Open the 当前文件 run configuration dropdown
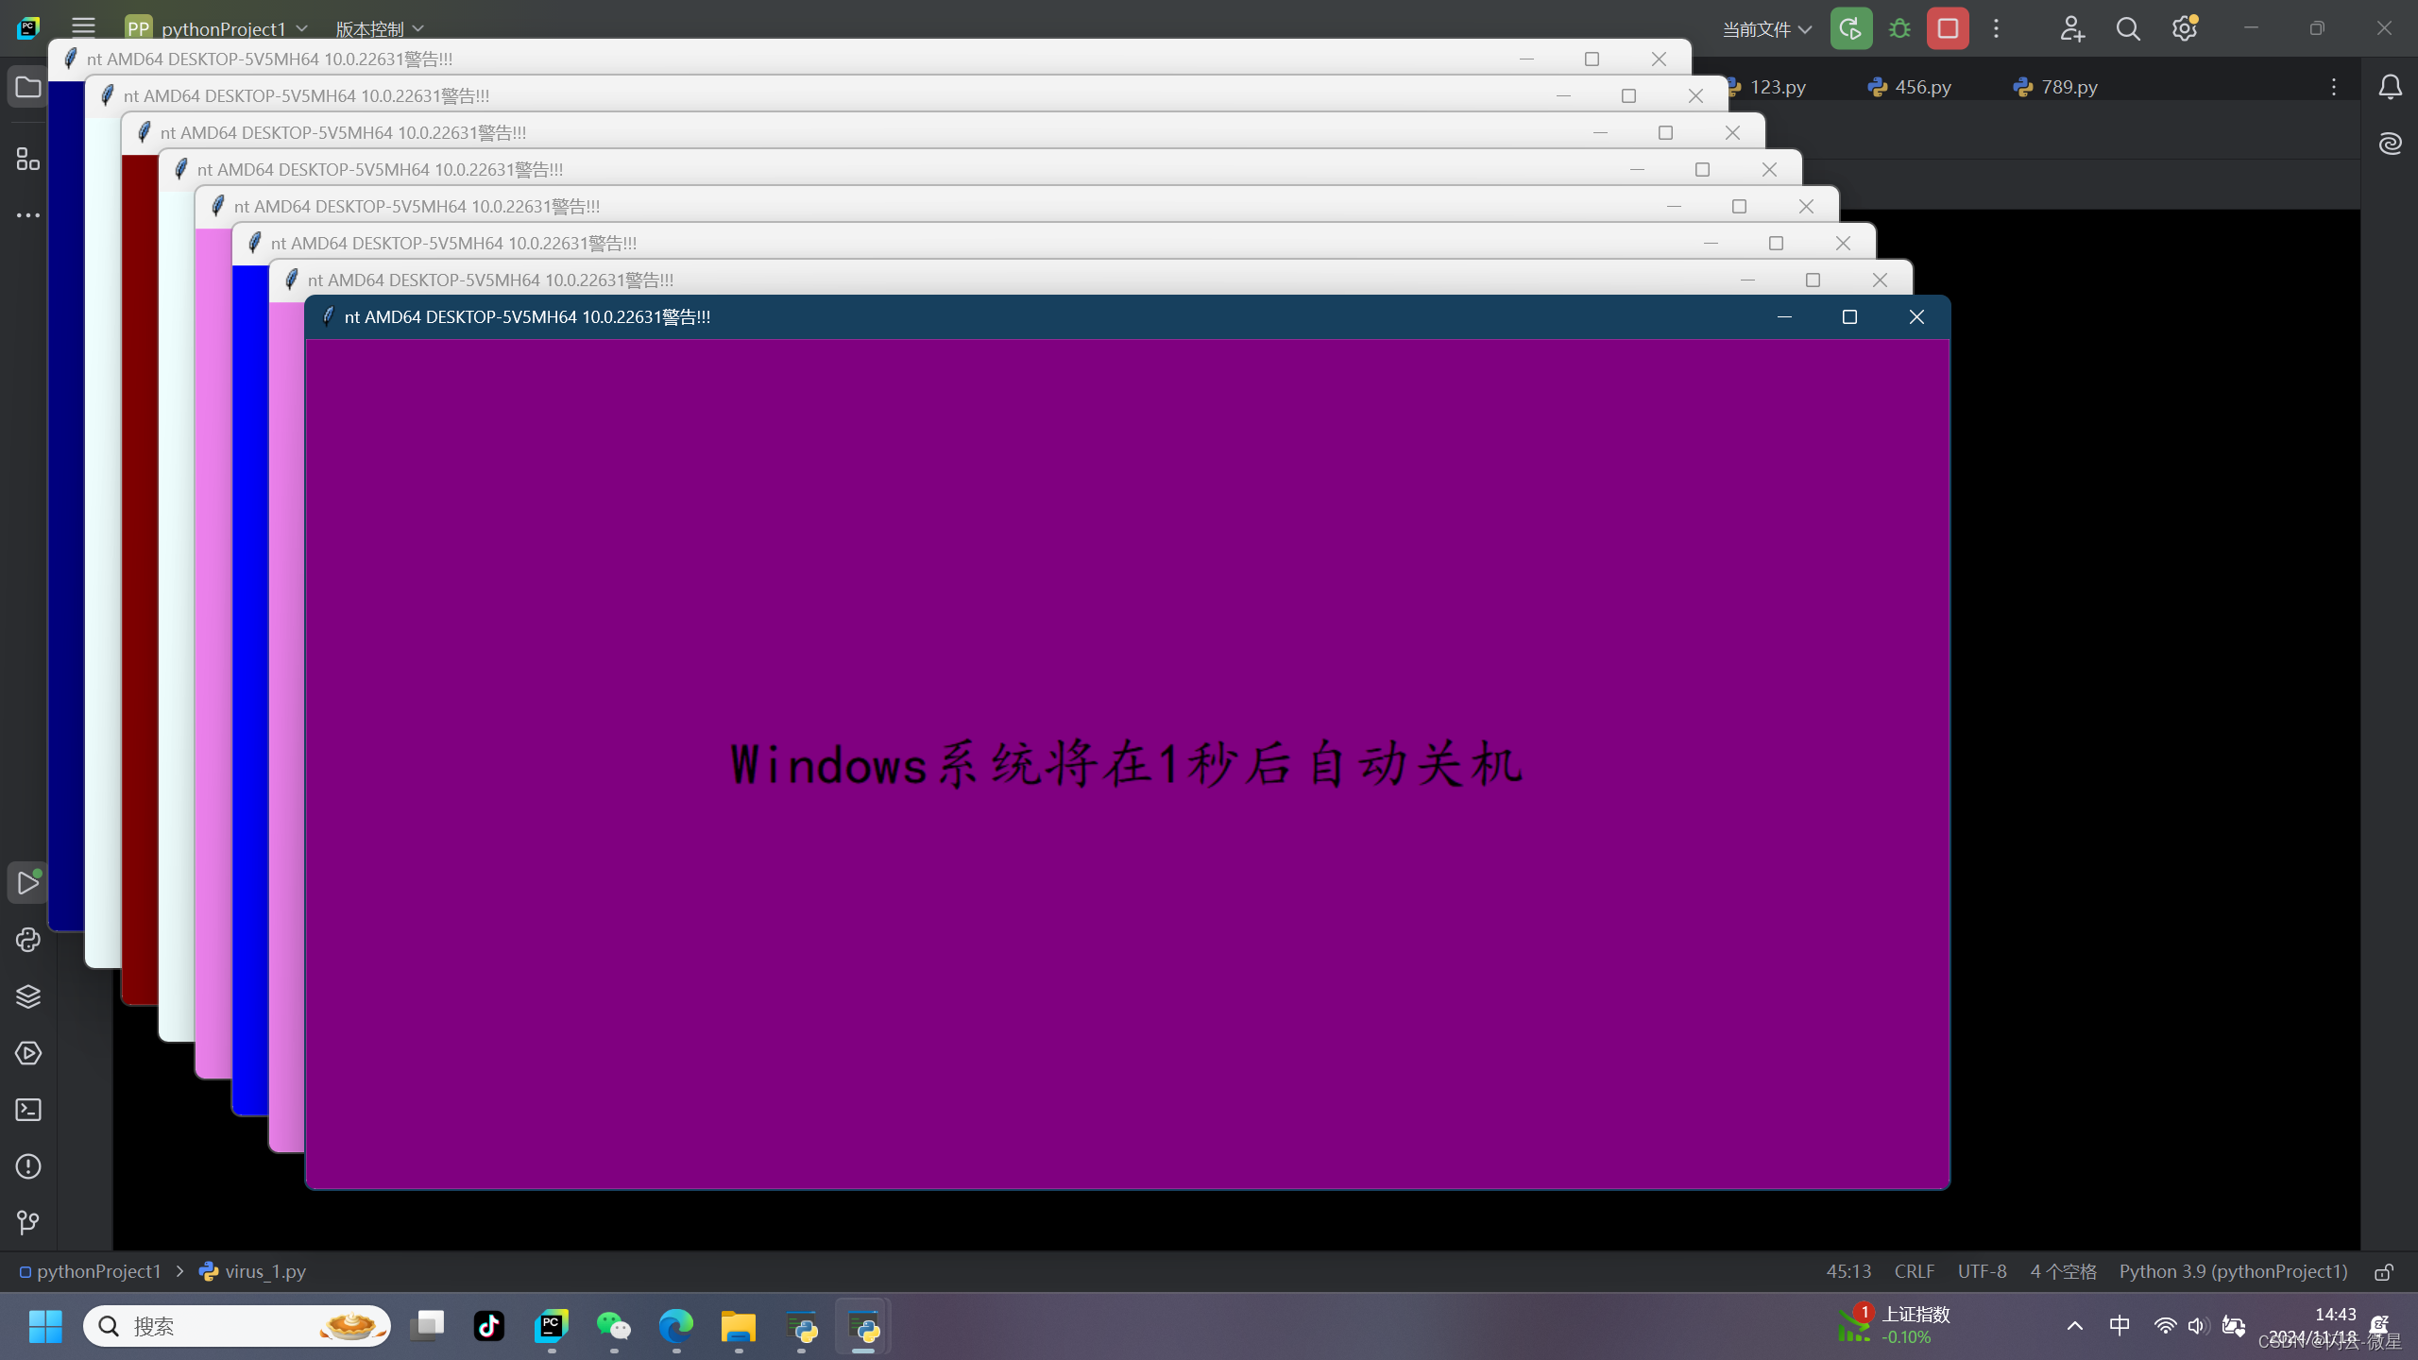 point(1766,28)
